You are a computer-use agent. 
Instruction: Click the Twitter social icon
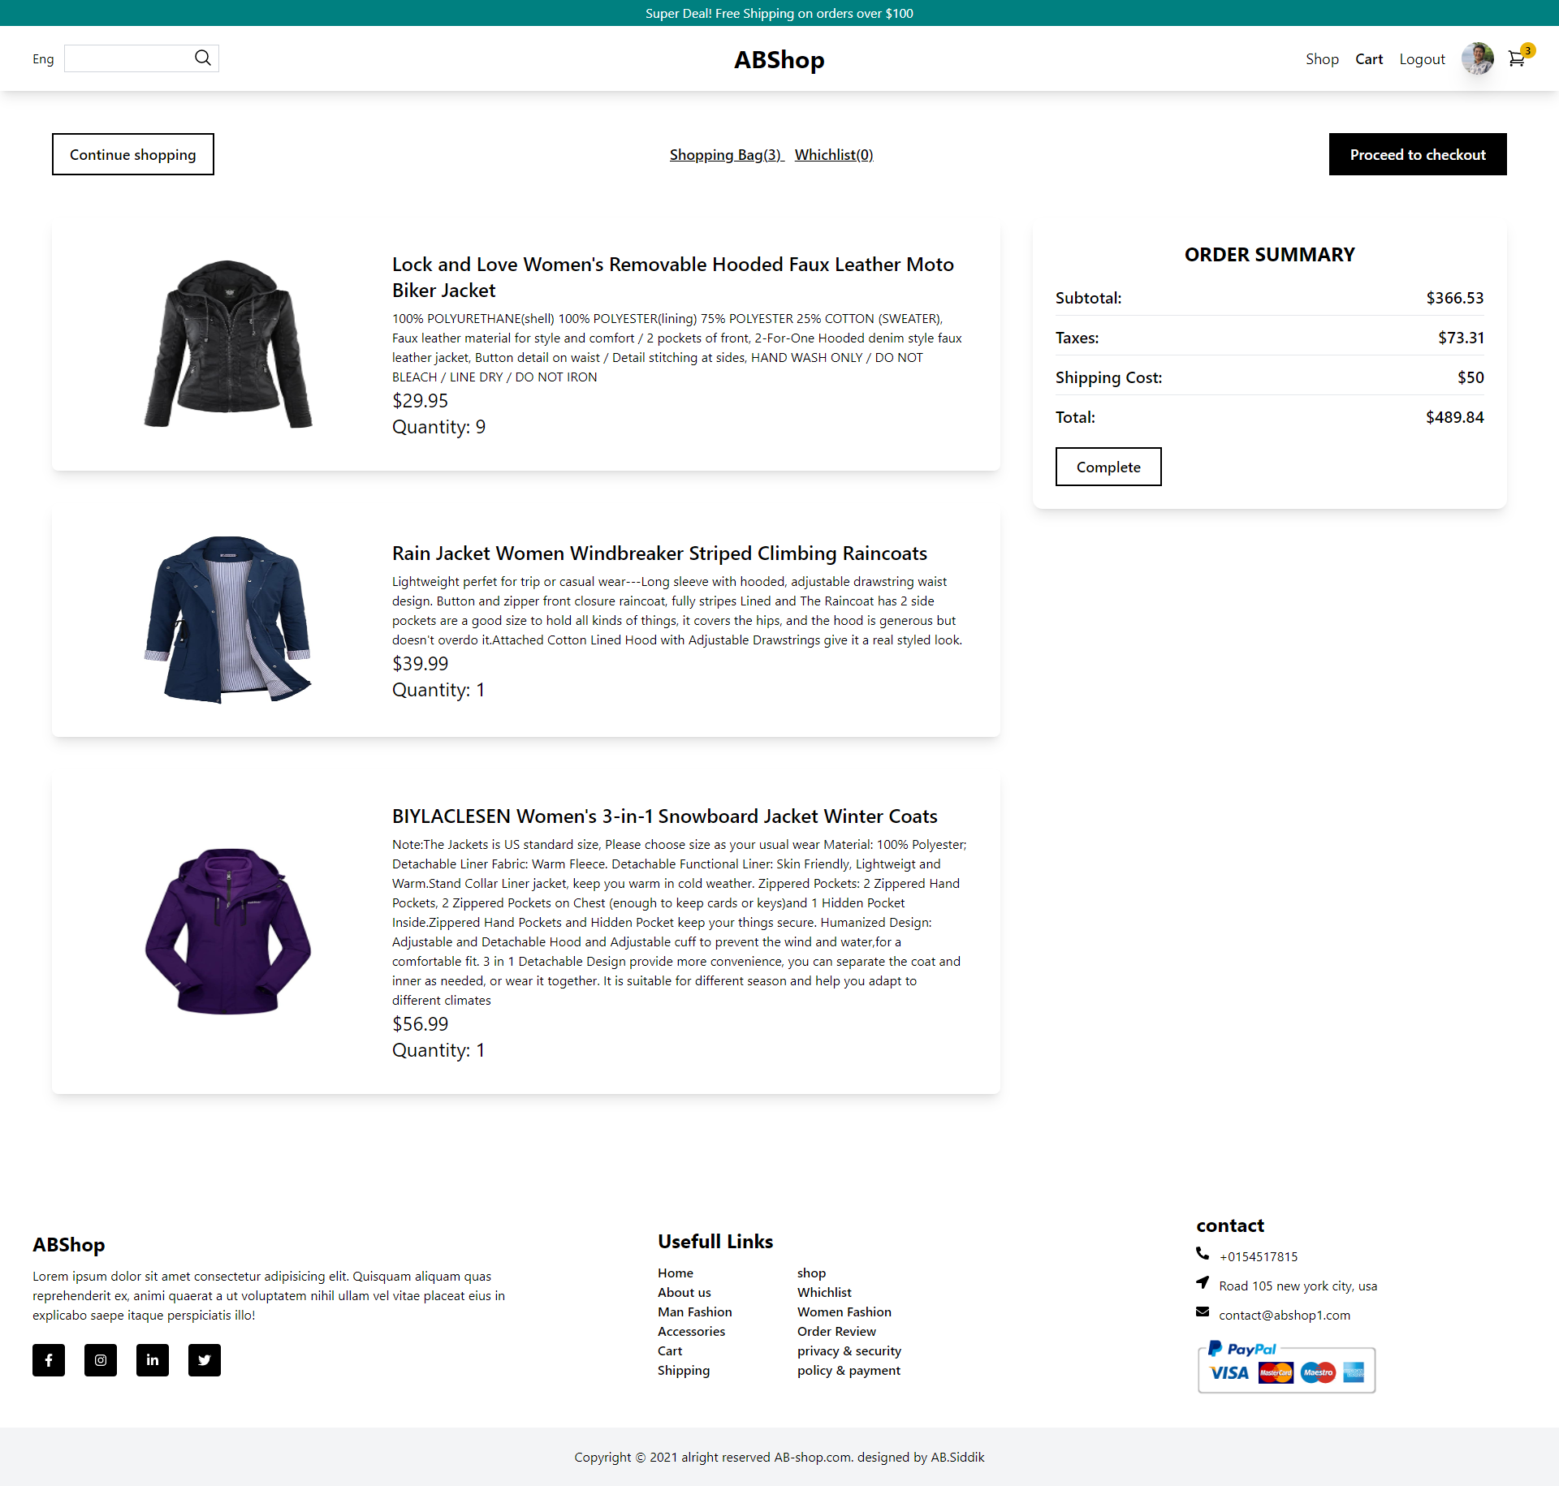[x=204, y=1360]
